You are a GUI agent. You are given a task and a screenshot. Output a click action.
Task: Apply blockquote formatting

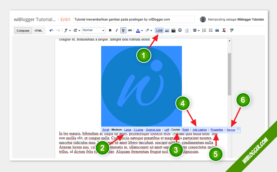click(217, 30)
